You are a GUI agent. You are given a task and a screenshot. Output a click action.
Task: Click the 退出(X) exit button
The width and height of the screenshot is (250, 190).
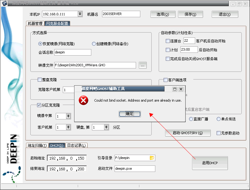tap(225, 14)
